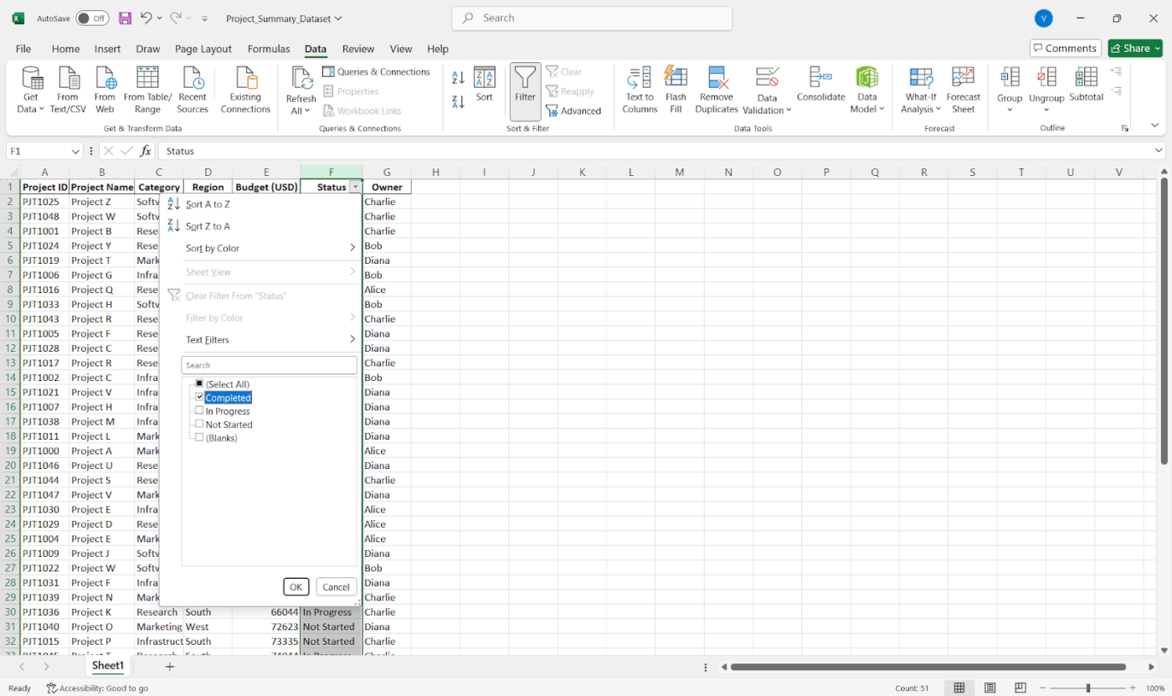Switch to the Formulas ribbon tab
The width and height of the screenshot is (1172, 696).
point(269,49)
